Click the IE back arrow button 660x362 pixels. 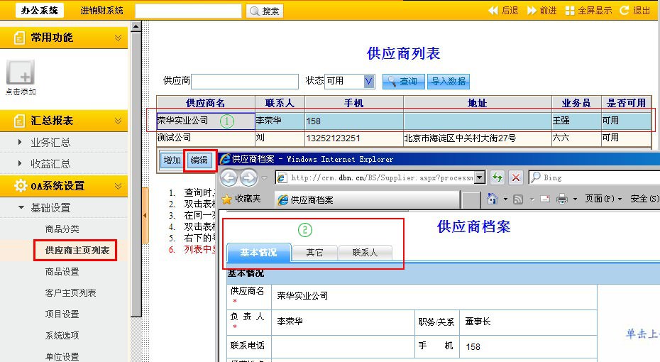pyautogui.click(x=229, y=177)
